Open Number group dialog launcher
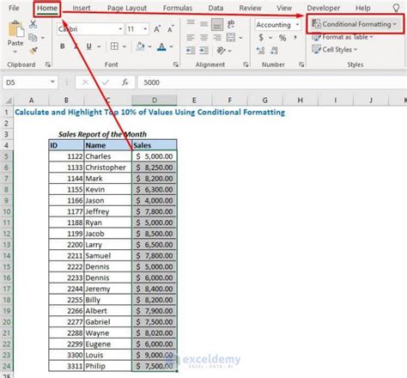Viewport: 407px width, 378px height. coord(301,65)
